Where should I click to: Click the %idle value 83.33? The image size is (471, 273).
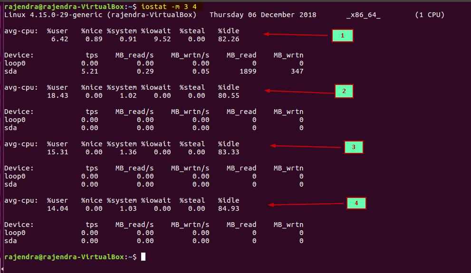(229, 152)
